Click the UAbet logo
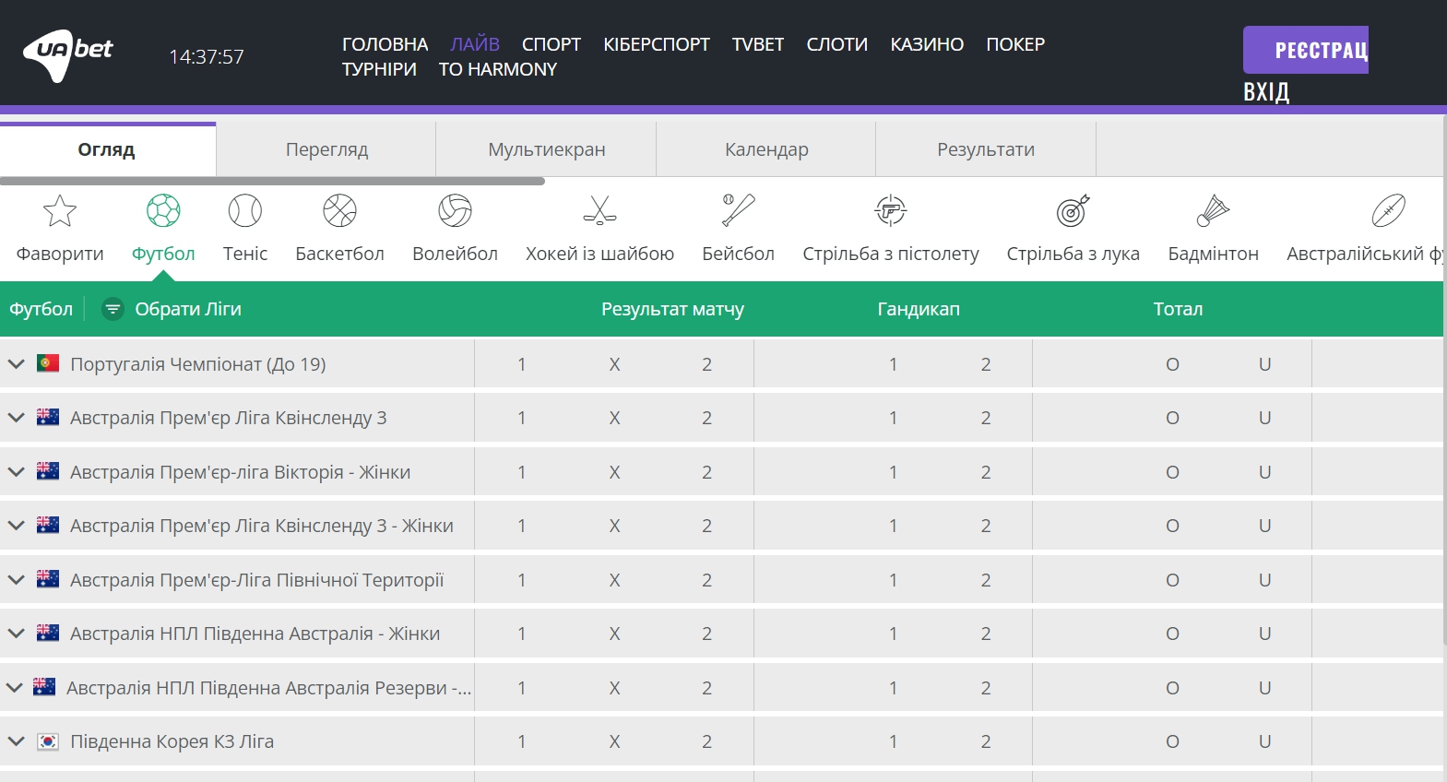This screenshot has height=782, width=1447. (x=68, y=53)
